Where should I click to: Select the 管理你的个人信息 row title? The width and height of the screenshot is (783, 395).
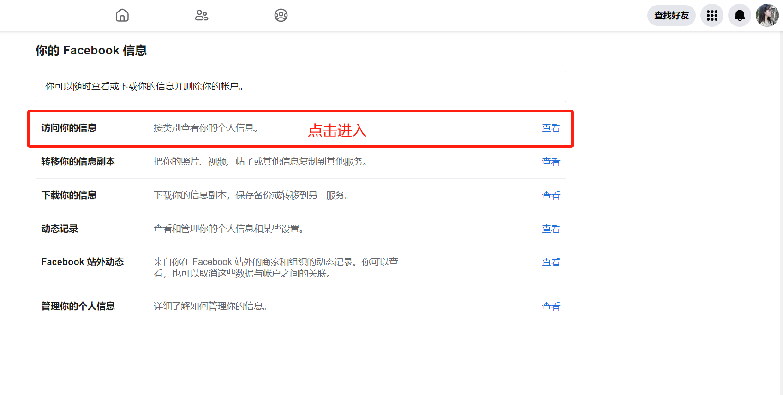pos(78,307)
